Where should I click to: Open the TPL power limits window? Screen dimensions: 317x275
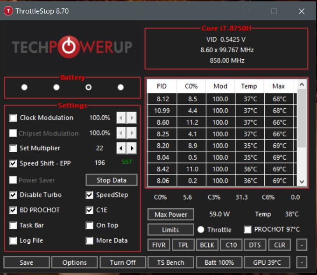[183, 245]
